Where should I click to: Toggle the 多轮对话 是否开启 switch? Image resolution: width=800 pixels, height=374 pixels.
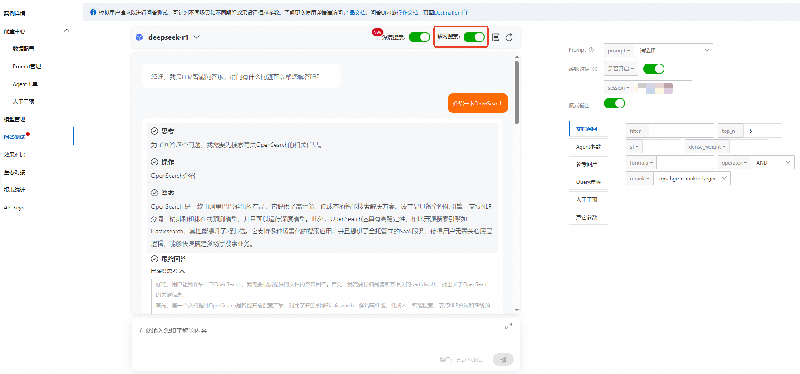[x=654, y=69]
